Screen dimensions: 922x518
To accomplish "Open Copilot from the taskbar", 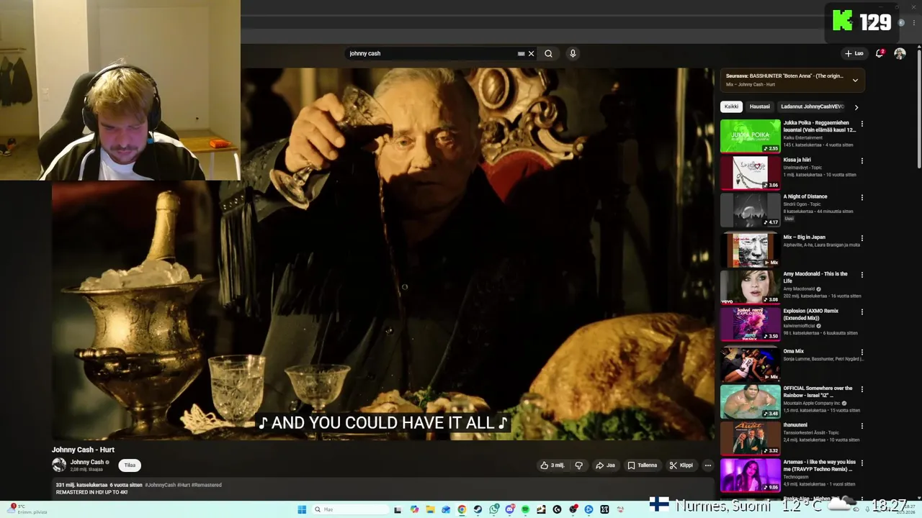I will point(414,509).
